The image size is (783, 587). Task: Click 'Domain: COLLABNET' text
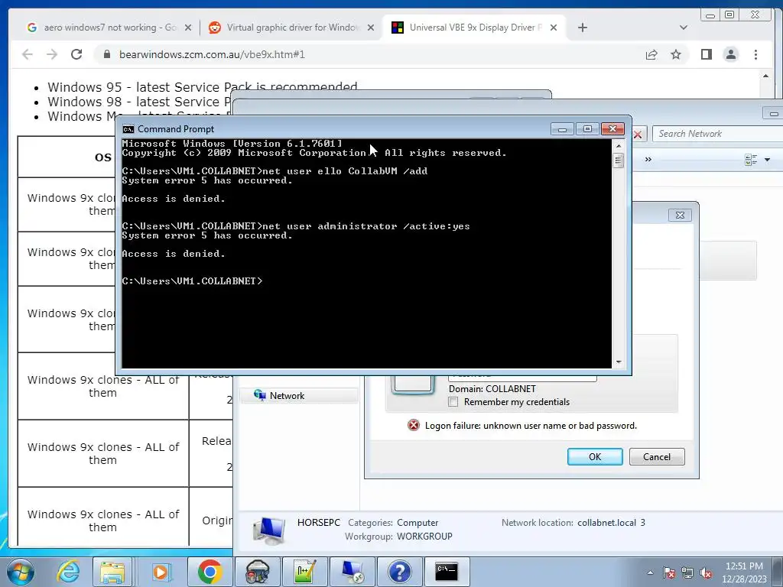tap(492, 389)
